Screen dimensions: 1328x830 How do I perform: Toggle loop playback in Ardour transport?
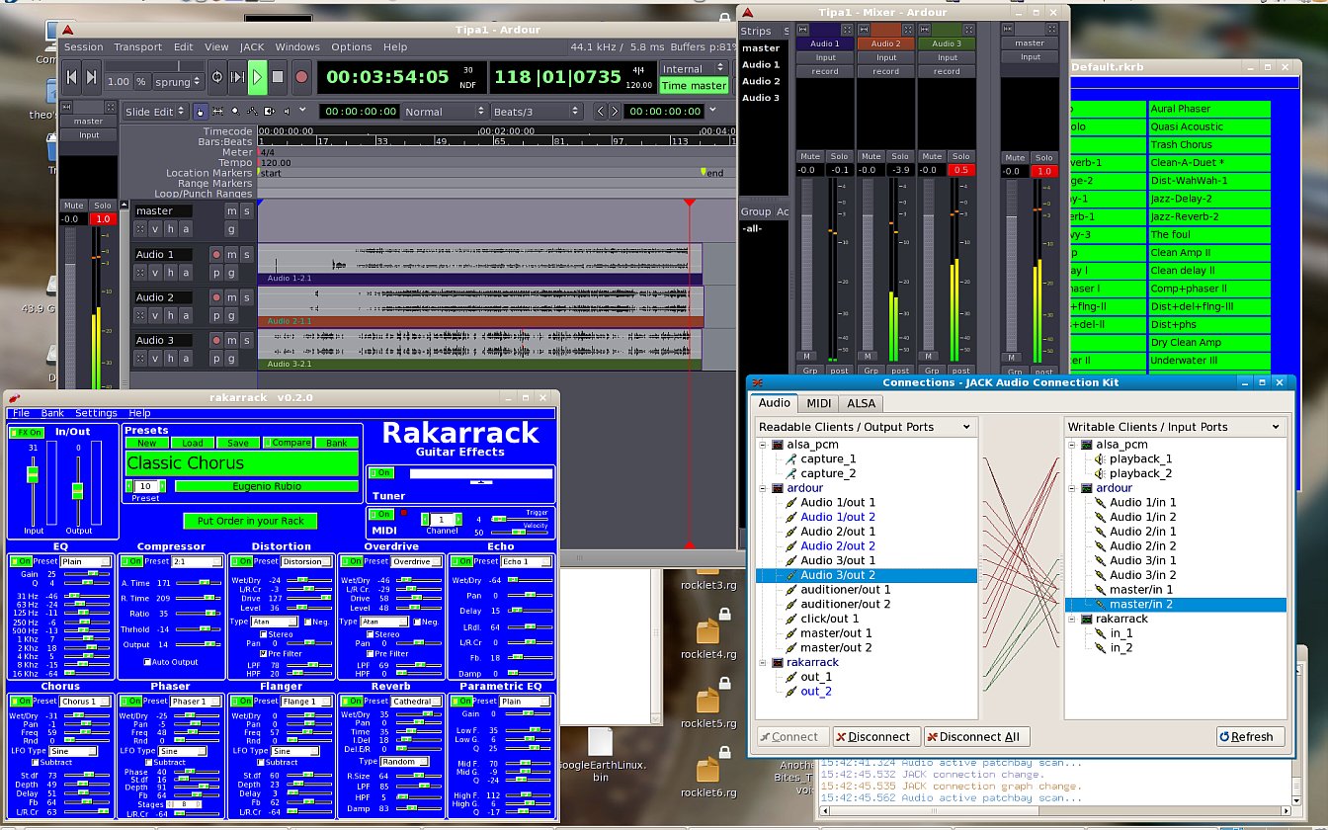point(216,76)
